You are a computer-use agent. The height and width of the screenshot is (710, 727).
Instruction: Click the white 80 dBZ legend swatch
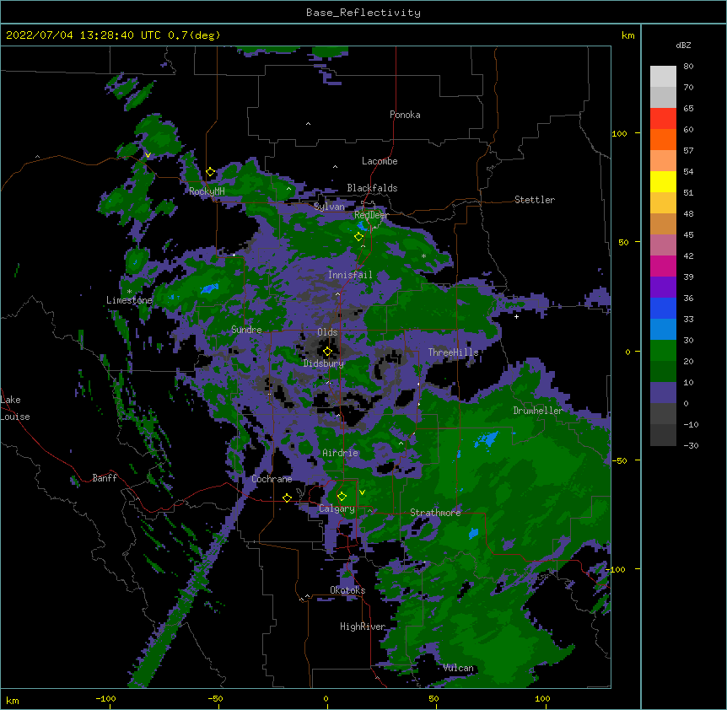click(663, 76)
